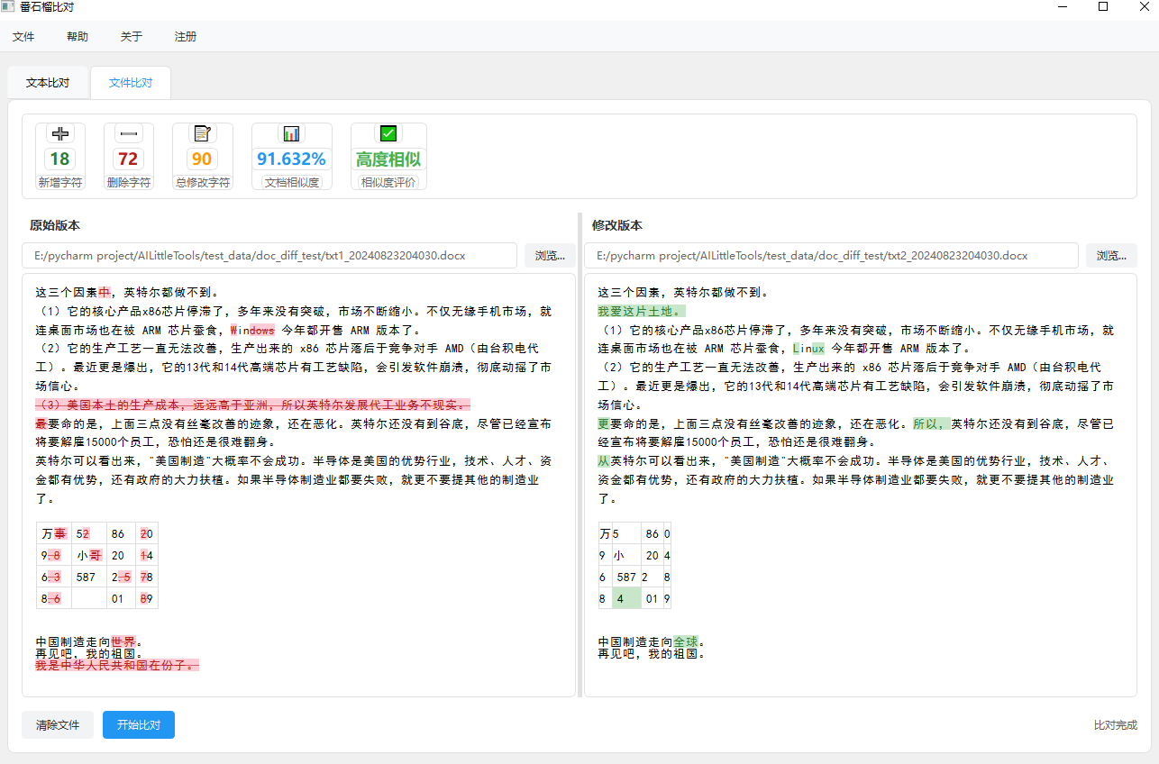Viewport: 1159px width, 764px height.
Task: Click the minus icon above 删除字符
Action: tap(129, 133)
